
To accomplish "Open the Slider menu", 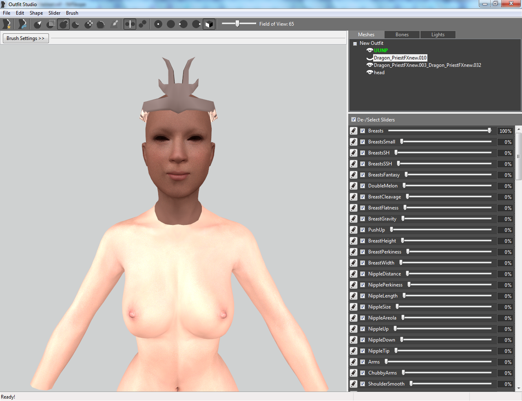I will (54, 13).
